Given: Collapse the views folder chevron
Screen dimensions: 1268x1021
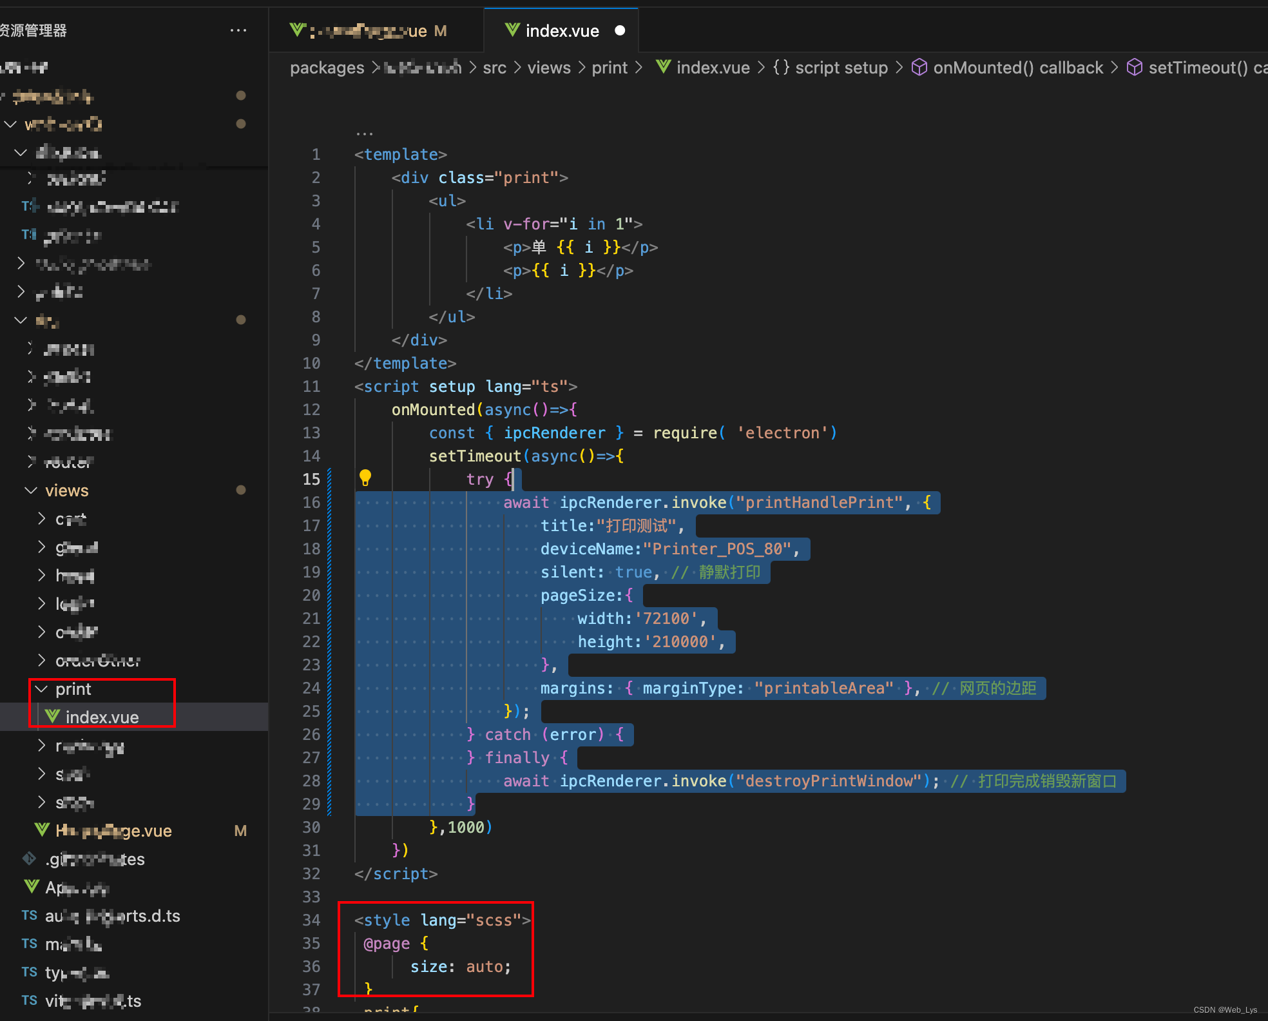Looking at the screenshot, I should coord(30,491).
